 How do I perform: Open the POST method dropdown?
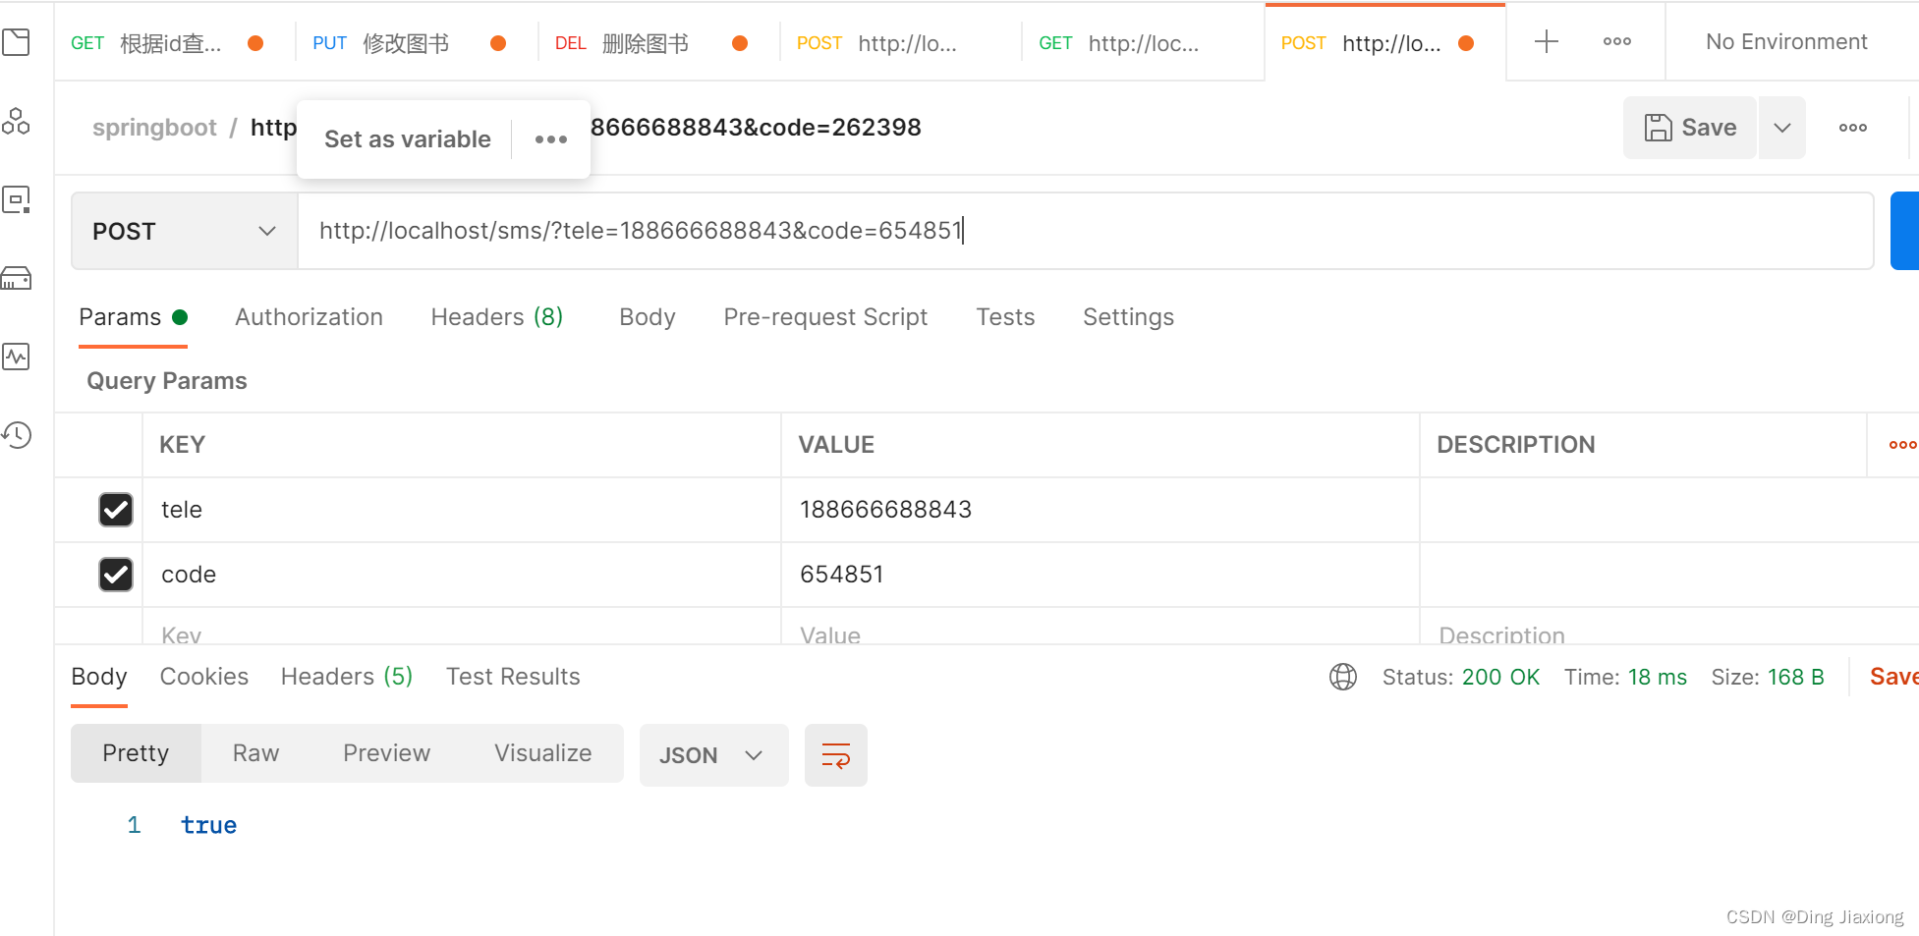coord(185,231)
